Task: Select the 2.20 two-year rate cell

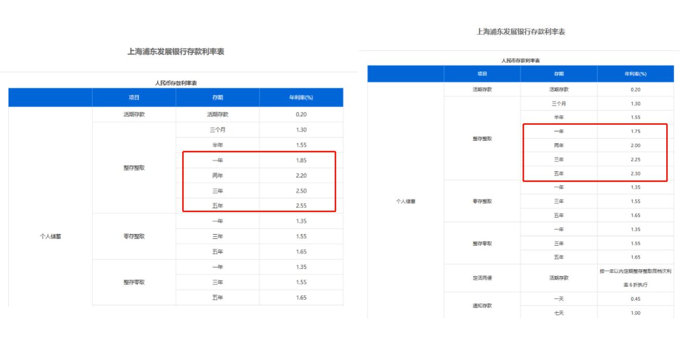Action: (301, 176)
